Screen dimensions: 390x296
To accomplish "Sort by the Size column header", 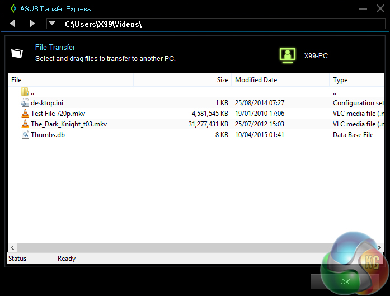I will pyautogui.click(x=182, y=80).
